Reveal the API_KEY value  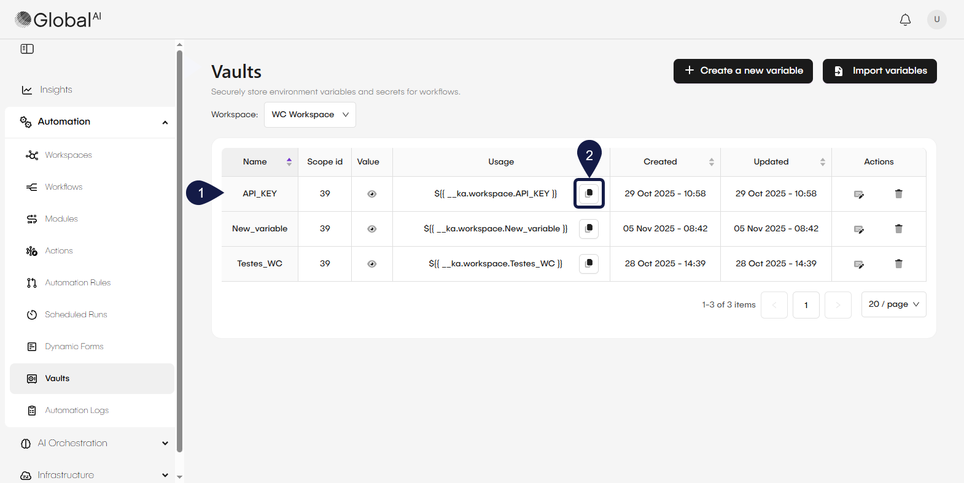(371, 194)
